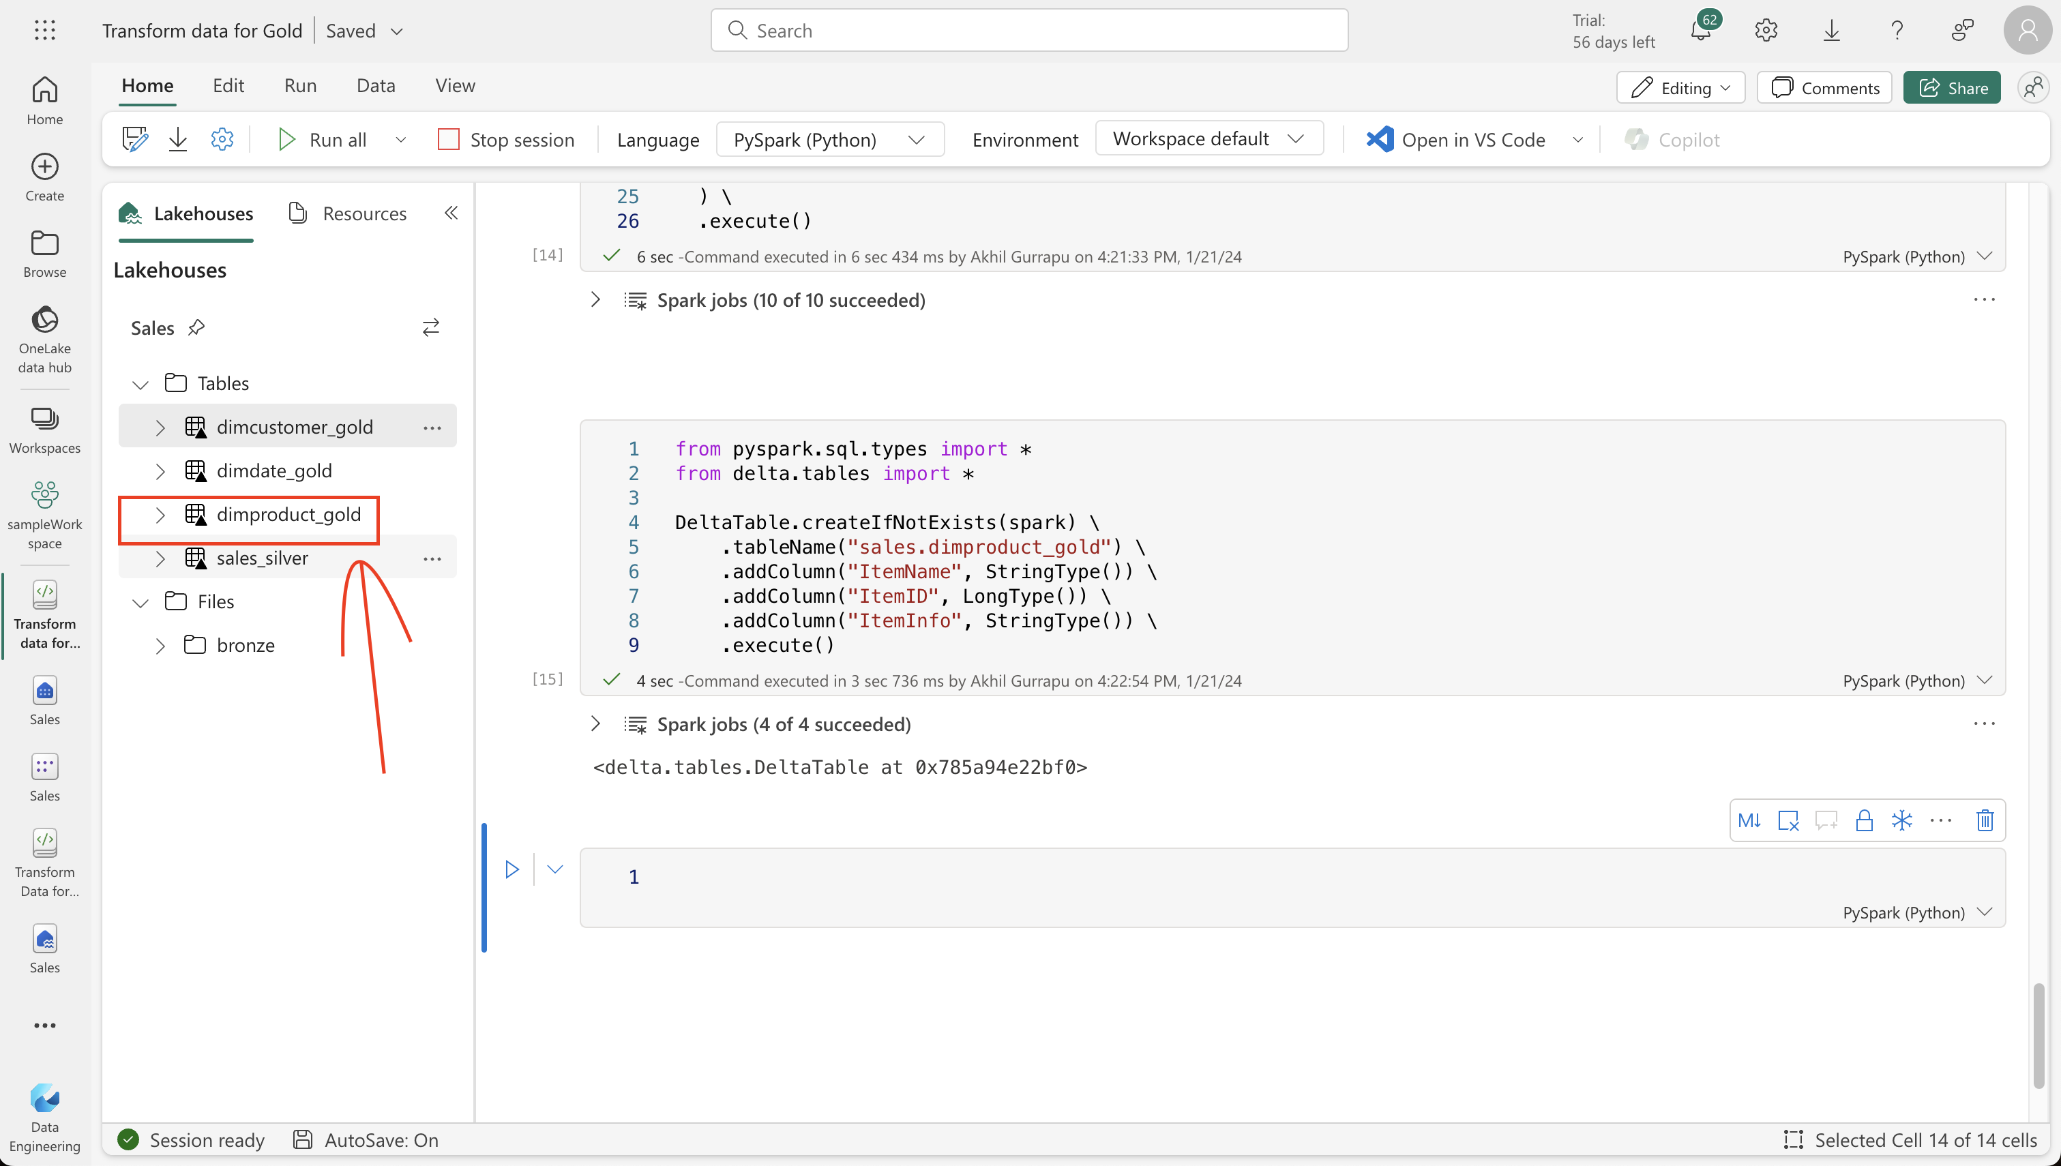2061x1166 pixels.
Task: Switch to the Data ribbon tab
Action: [x=376, y=85]
